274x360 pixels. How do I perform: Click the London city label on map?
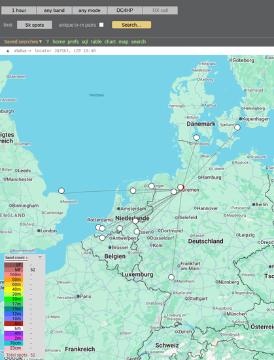[x=48, y=231]
